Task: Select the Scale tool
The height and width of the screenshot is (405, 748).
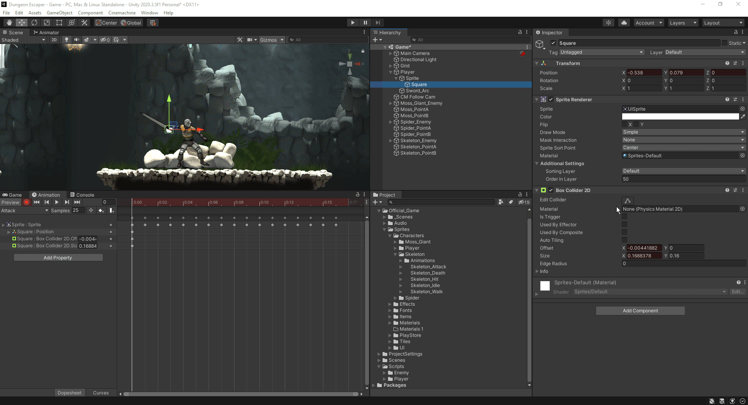Action: tap(47, 23)
